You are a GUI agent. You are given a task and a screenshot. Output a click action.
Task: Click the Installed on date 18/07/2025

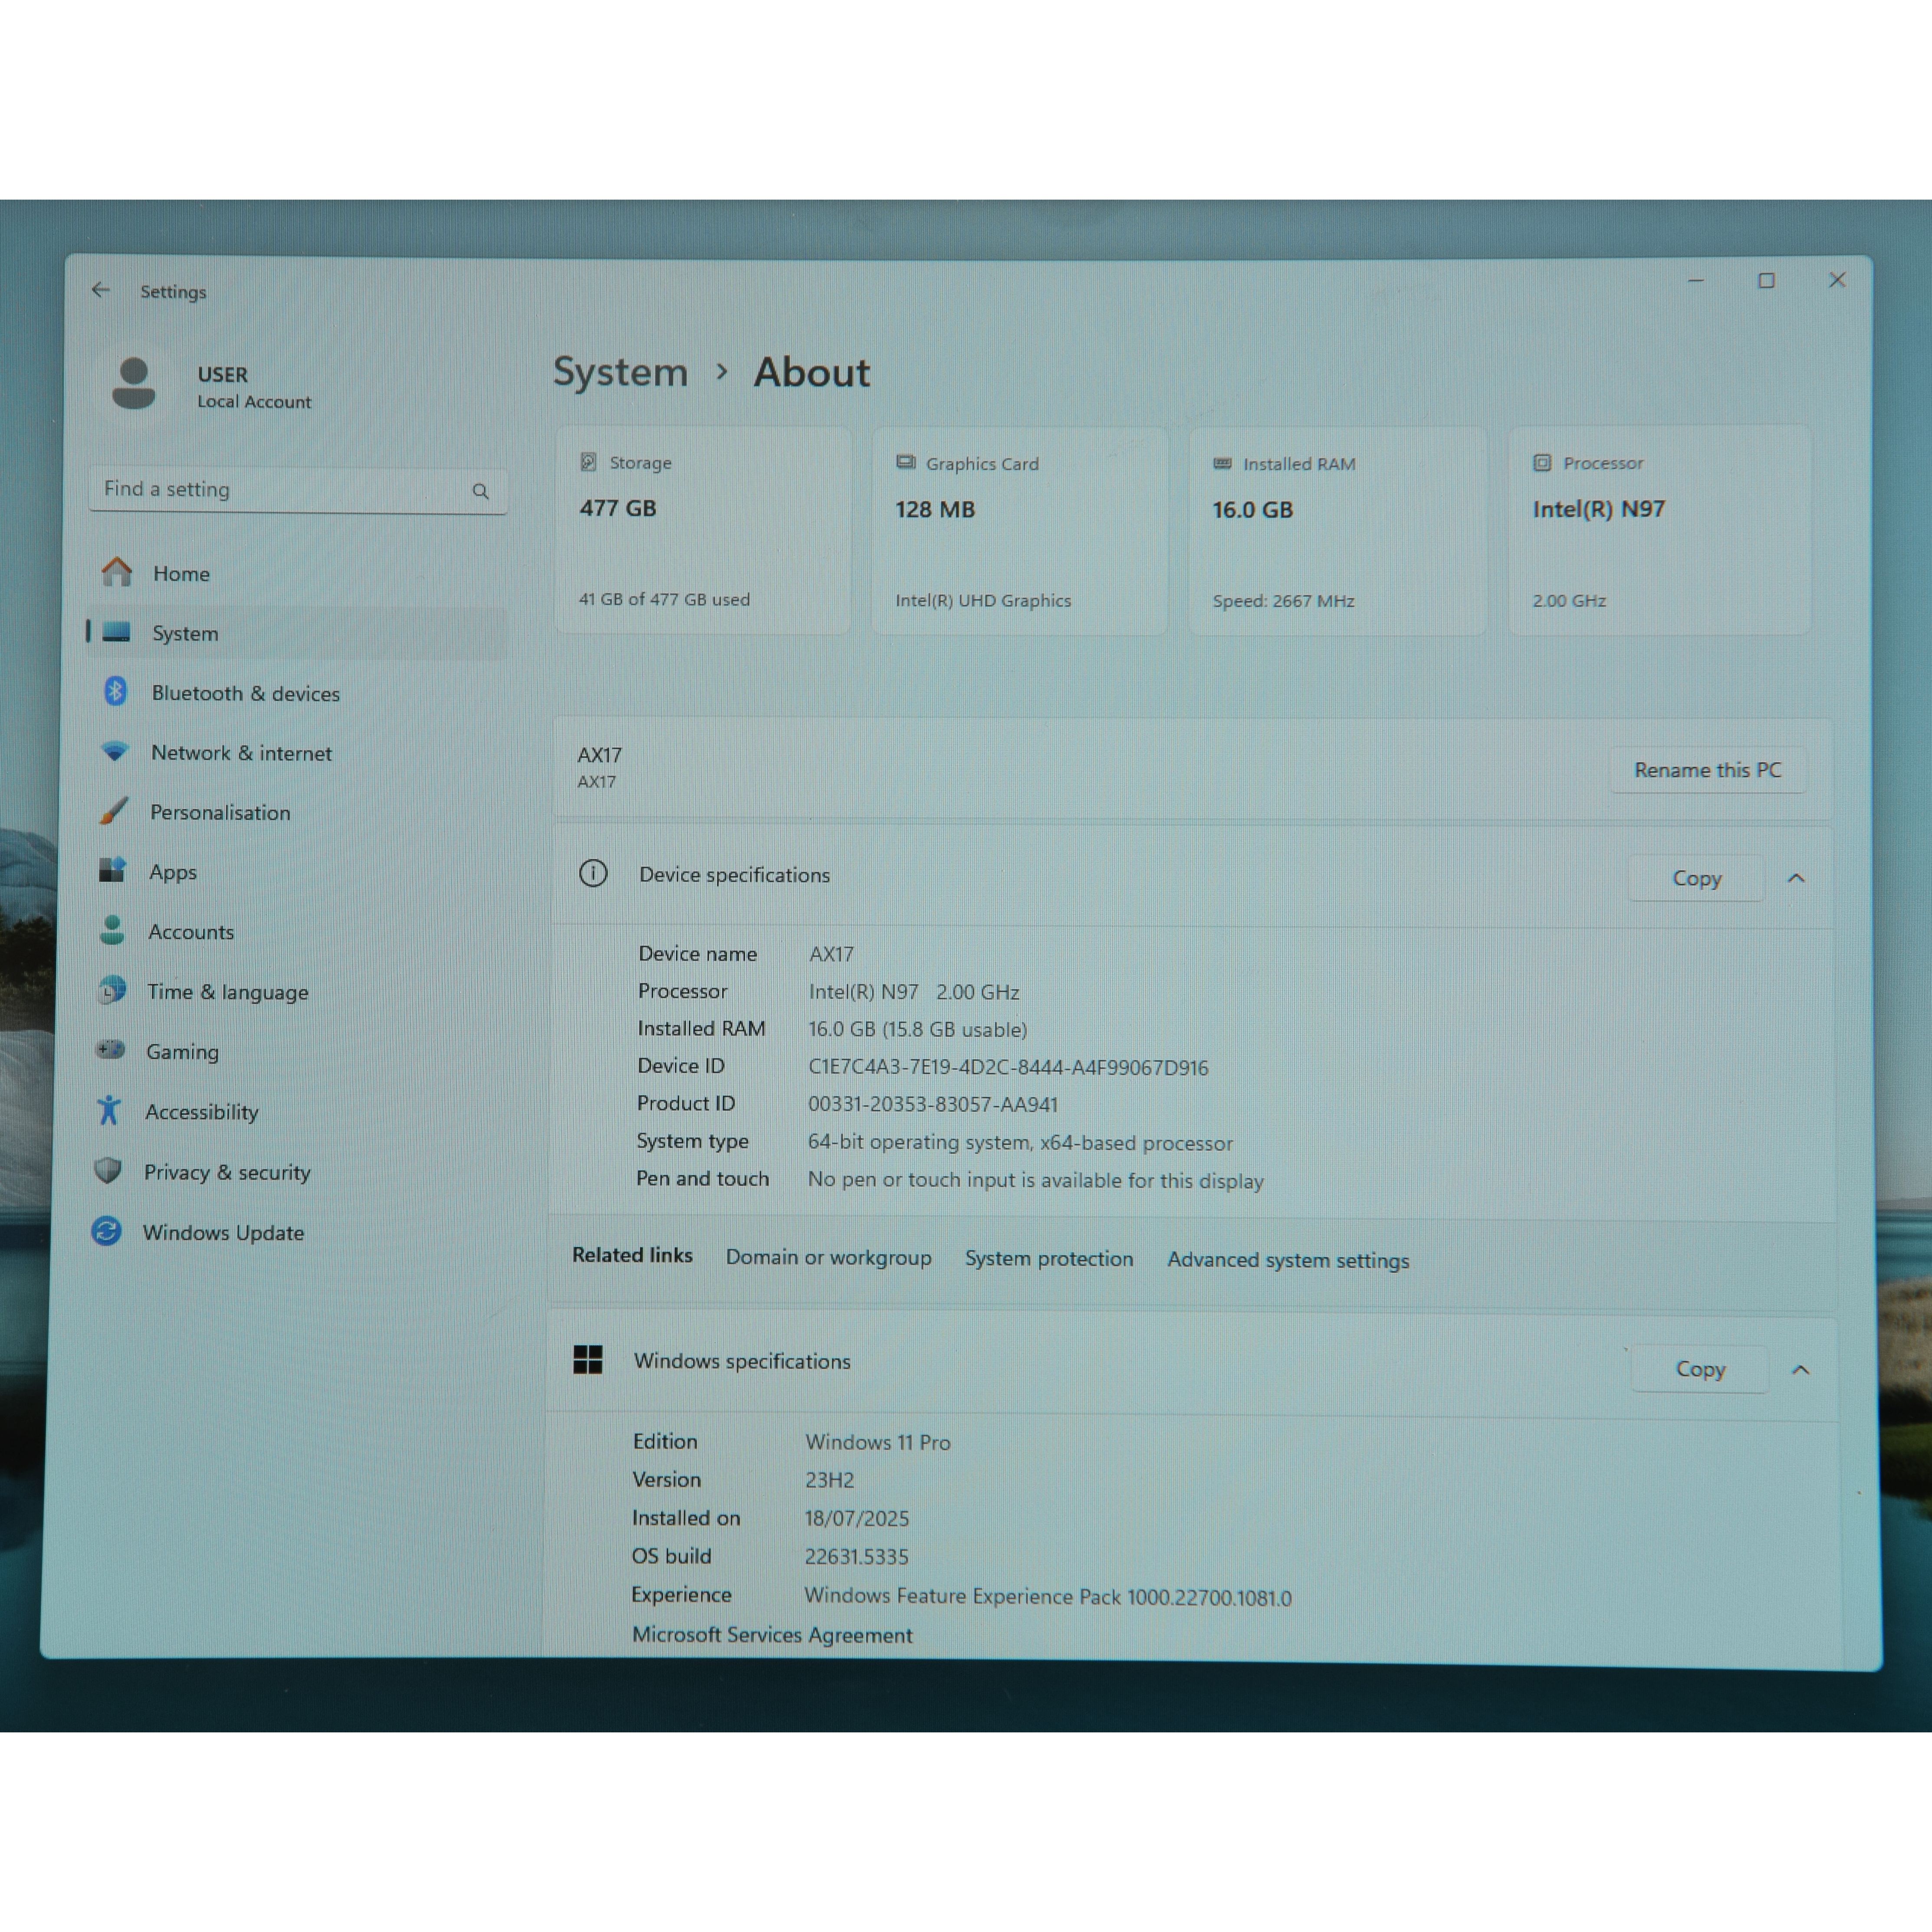[857, 1518]
